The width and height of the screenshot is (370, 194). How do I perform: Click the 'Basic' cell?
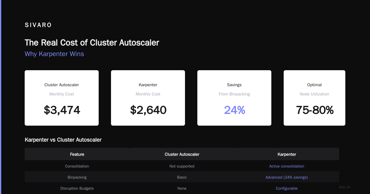tap(182, 177)
